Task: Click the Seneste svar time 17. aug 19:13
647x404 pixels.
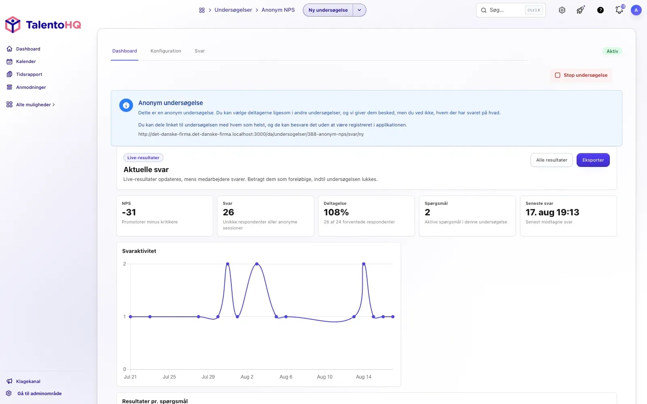Action: pyautogui.click(x=552, y=213)
